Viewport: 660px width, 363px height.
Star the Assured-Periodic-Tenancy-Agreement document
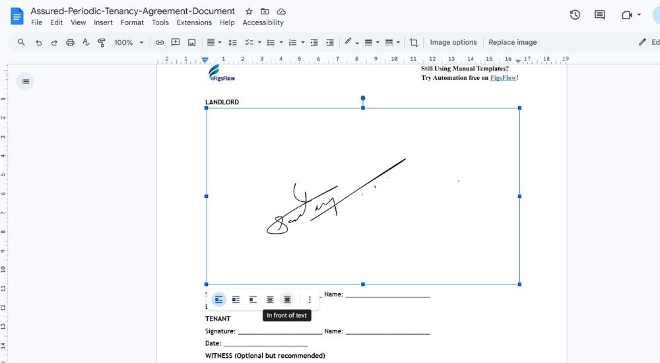(249, 11)
